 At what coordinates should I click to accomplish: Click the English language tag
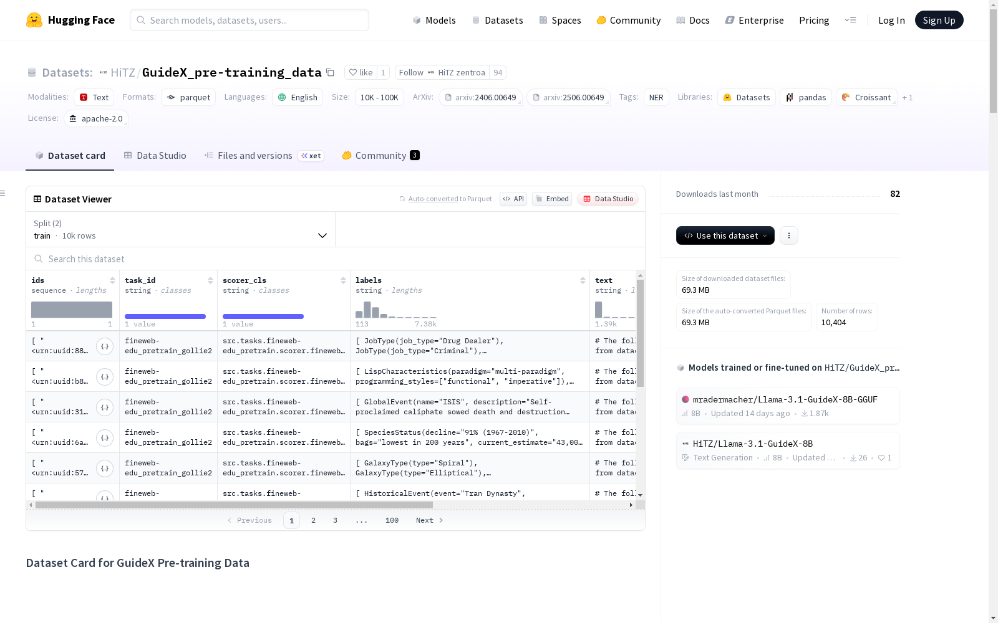pos(298,97)
